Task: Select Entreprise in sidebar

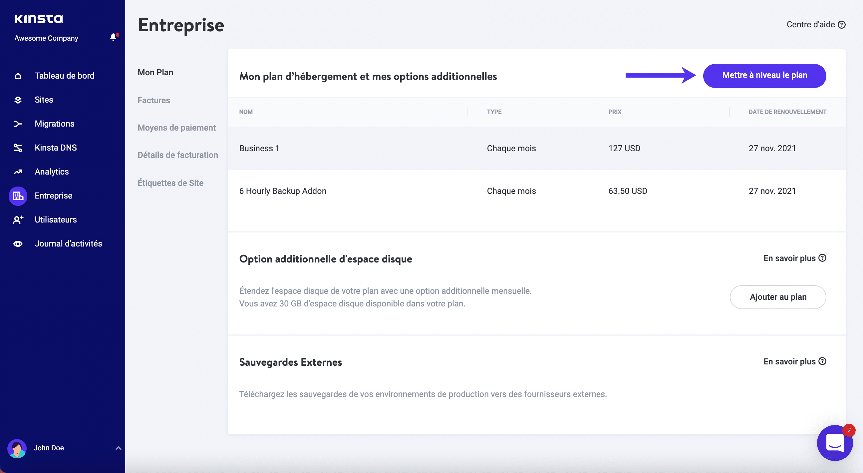Action: point(54,196)
